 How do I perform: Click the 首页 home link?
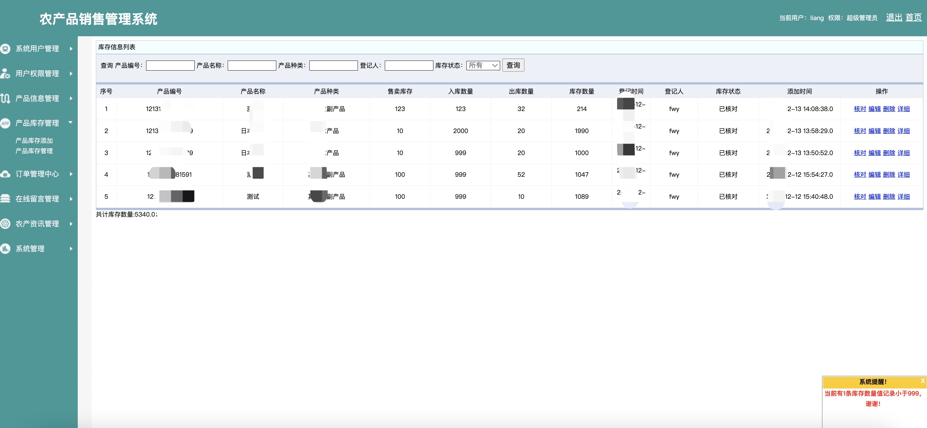point(914,17)
